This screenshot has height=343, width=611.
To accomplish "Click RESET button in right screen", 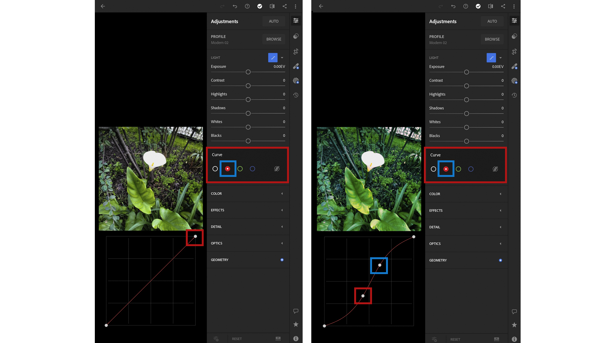I will point(455,340).
